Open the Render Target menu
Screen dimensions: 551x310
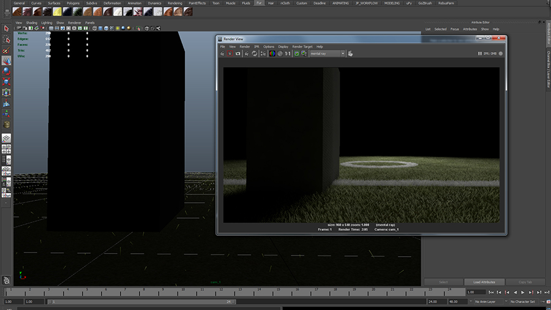click(302, 47)
